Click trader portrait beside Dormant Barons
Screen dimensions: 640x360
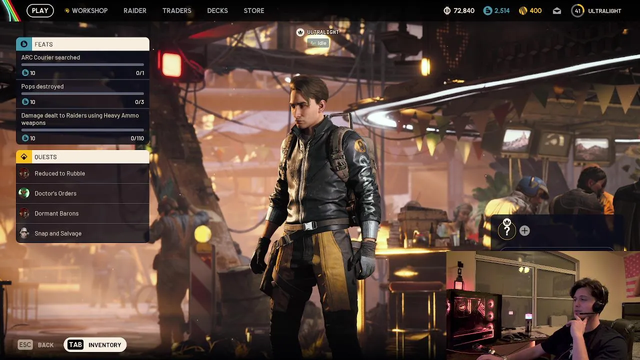pyautogui.click(x=24, y=213)
